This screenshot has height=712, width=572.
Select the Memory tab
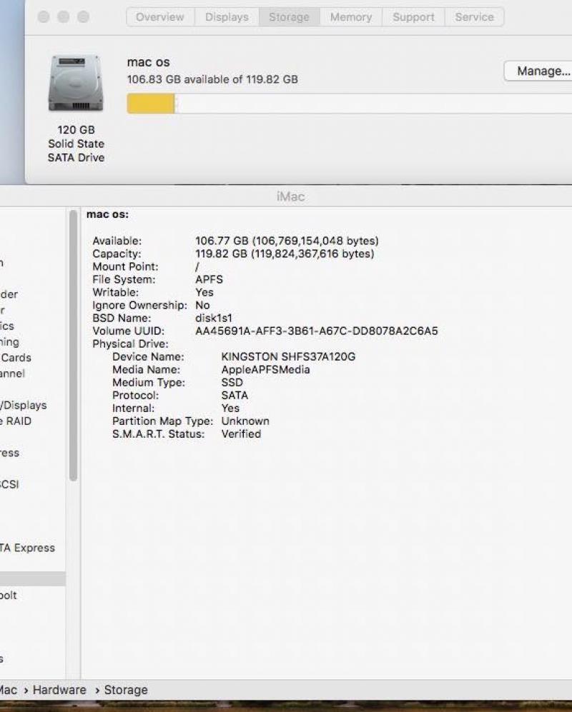click(x=350, y=17)
